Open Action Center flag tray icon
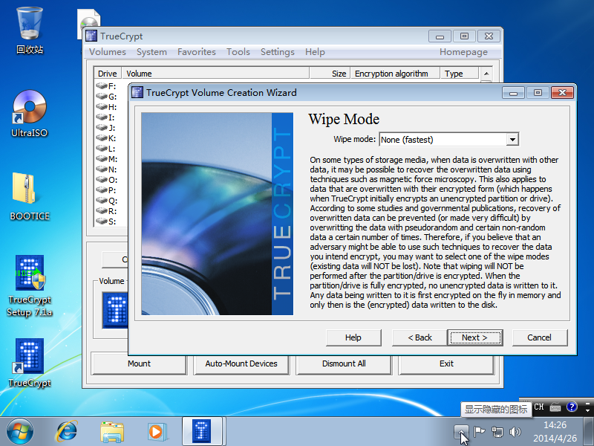 coord(479,432)
